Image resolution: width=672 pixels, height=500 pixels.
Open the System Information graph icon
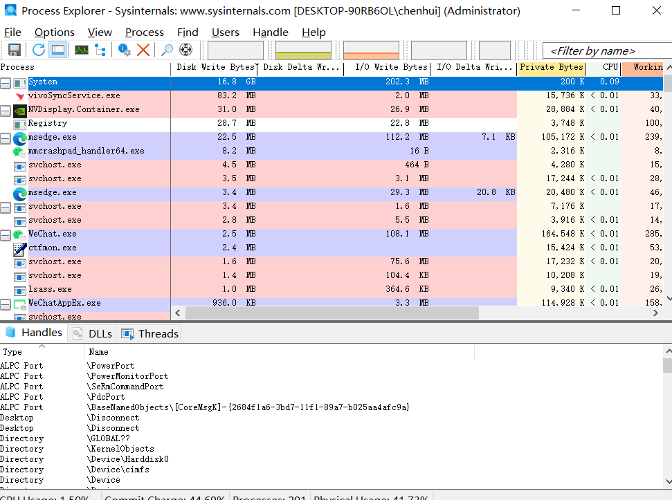click(x=82, y=50)
